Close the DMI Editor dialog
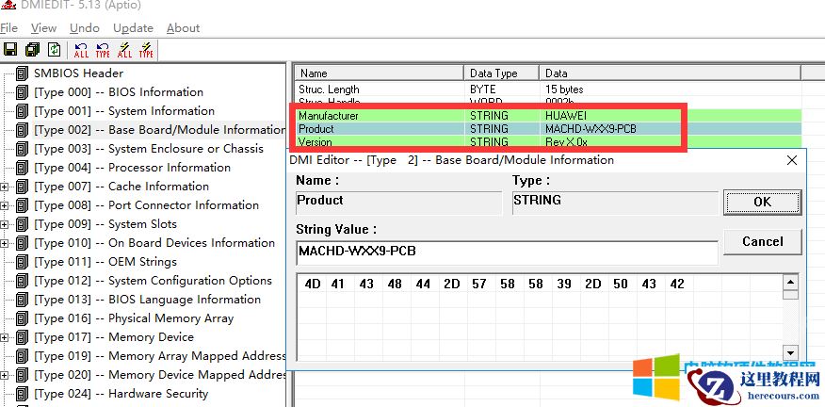This screenshot has height=407, width=825. (791, 160)
